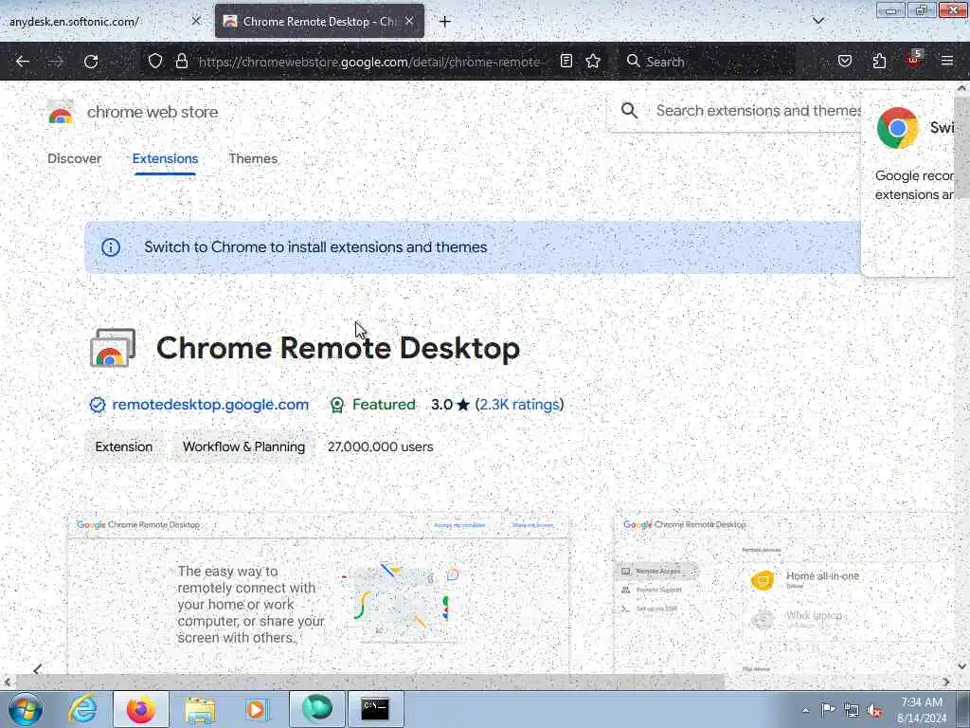Click the horizontal scrollbar thumb
The width and height of the screenshot is (970, 728).
[369, 682]
